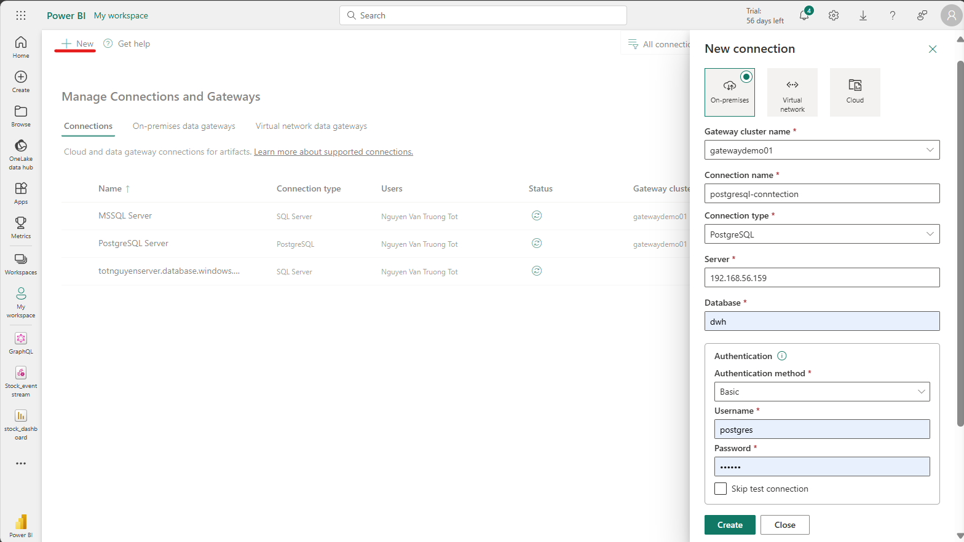964x542 pixels.
Task: Expand Authentication method Basic dropdown
Action: pyautogui.click(x=822, y=392)
